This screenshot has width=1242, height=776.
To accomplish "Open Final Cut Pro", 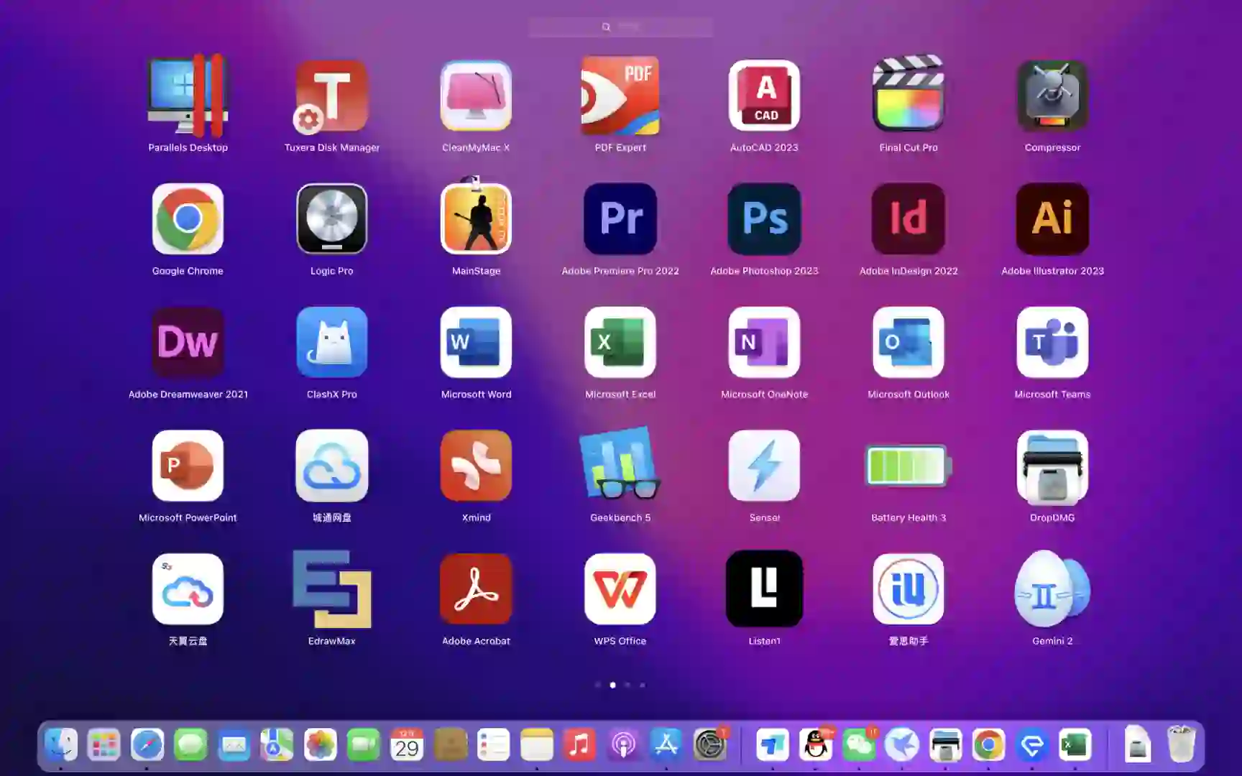I will (908, 96).
